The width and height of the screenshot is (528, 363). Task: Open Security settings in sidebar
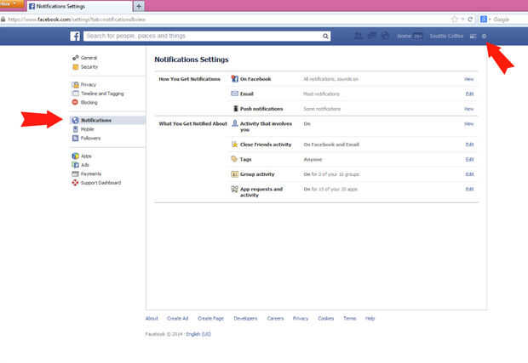click(x=89, y=67)
